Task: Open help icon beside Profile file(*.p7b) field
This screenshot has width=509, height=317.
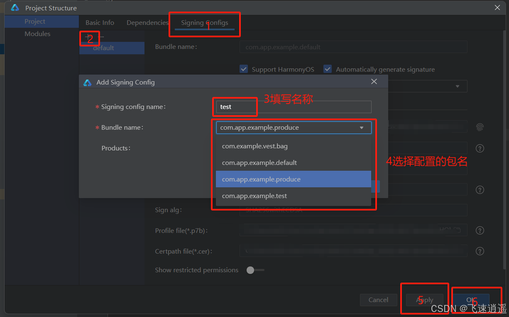Action: (x=480, y=230)
